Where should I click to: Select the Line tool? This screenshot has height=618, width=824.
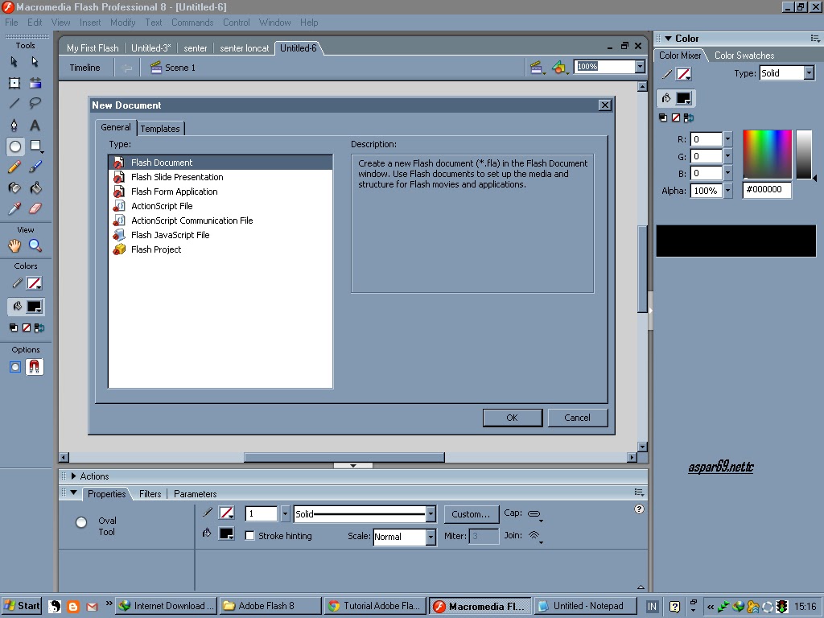[x=14, y=104]
